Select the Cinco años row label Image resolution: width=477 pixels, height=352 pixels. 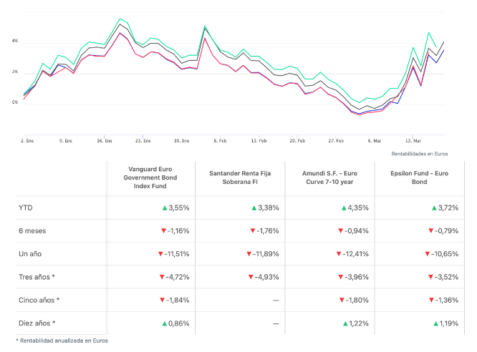click(39, 300)
